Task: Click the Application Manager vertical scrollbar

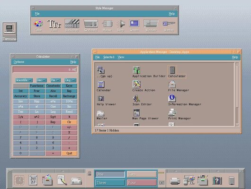Action: pyautogui.click(x=237, y=94)
